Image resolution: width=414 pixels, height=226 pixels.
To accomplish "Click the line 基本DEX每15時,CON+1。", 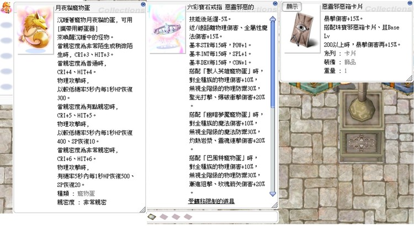I will [x=220, y=62].
